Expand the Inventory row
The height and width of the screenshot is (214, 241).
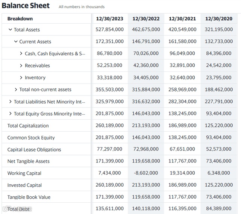(x=21, y=78)
